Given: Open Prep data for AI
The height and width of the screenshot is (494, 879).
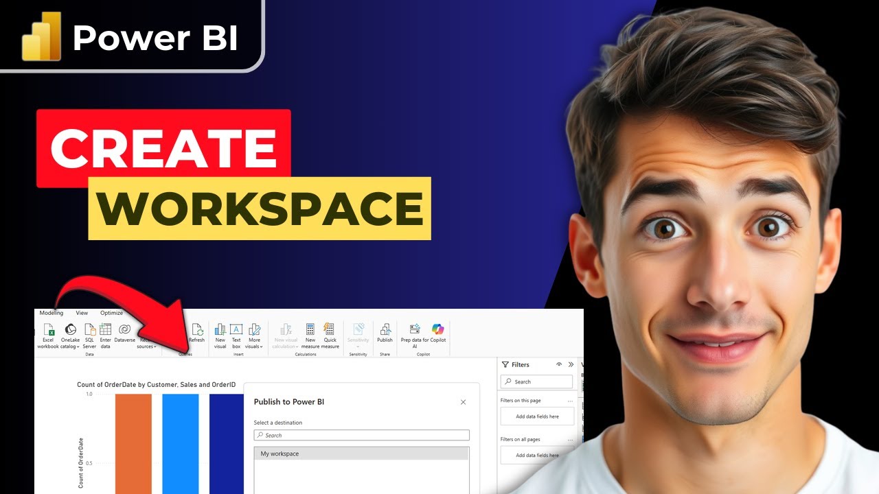Looking at the screenshot, I should [414, 336].
